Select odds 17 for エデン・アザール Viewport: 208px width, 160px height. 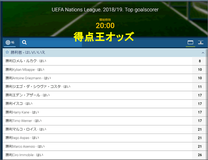pyautogui.click(x=199, y=95)
